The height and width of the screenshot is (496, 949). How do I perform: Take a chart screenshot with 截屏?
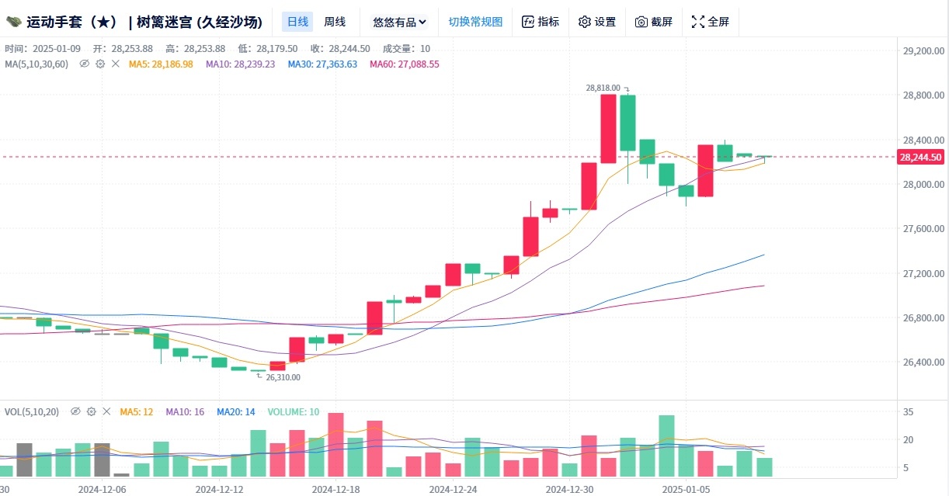654,22
